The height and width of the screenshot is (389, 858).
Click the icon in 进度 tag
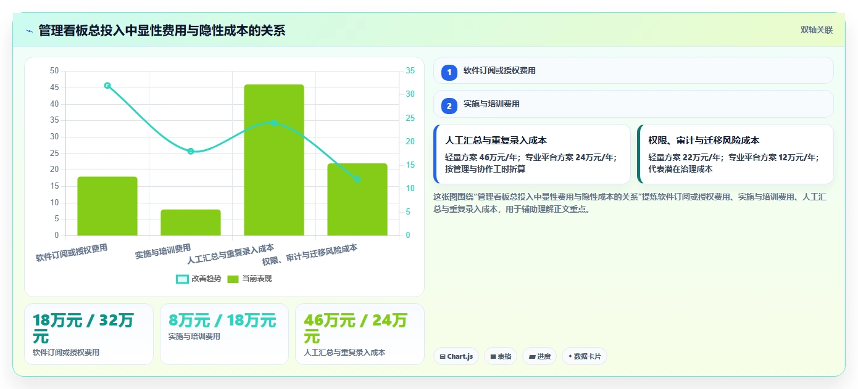pyautogui.click(x=532, y=356)
